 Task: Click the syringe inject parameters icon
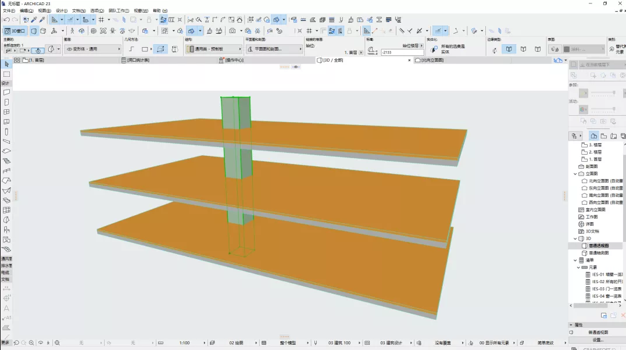tap(42, 20)
